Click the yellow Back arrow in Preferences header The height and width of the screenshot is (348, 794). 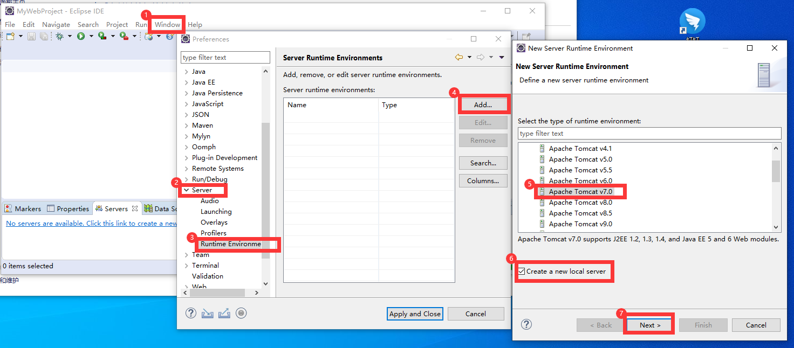coord(459,57)
